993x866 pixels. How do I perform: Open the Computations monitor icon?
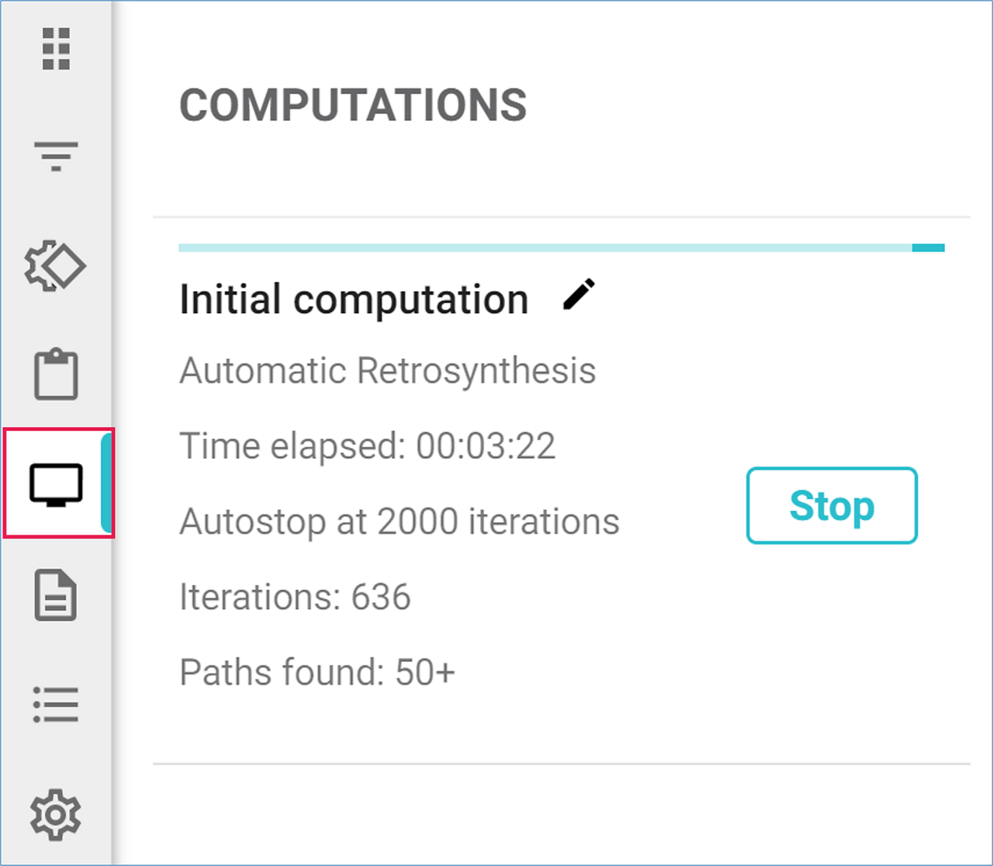[56, 484]
